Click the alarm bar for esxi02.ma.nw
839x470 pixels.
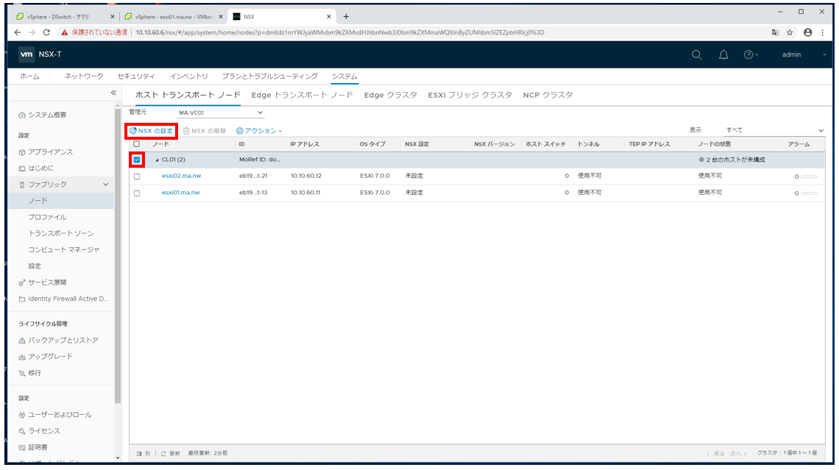click(809, 177)
